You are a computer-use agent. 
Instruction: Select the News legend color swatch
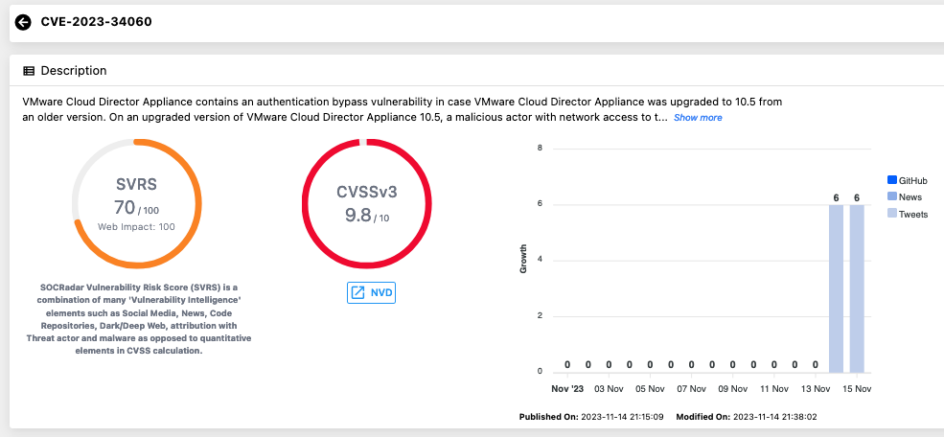coord(892,196)
